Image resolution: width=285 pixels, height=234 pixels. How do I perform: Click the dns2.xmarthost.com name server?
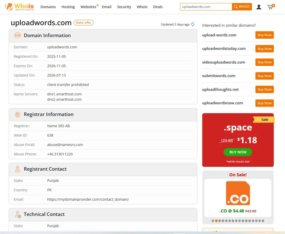coord(64,99)
